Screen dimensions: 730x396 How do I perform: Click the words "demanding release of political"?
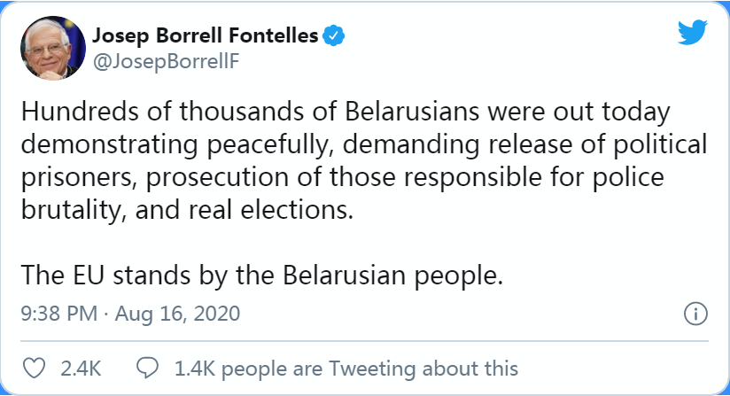516,145
